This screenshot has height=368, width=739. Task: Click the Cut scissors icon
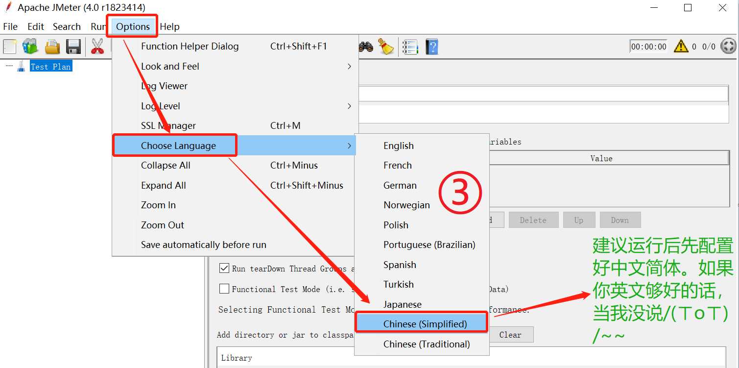[x=97, y=47]
